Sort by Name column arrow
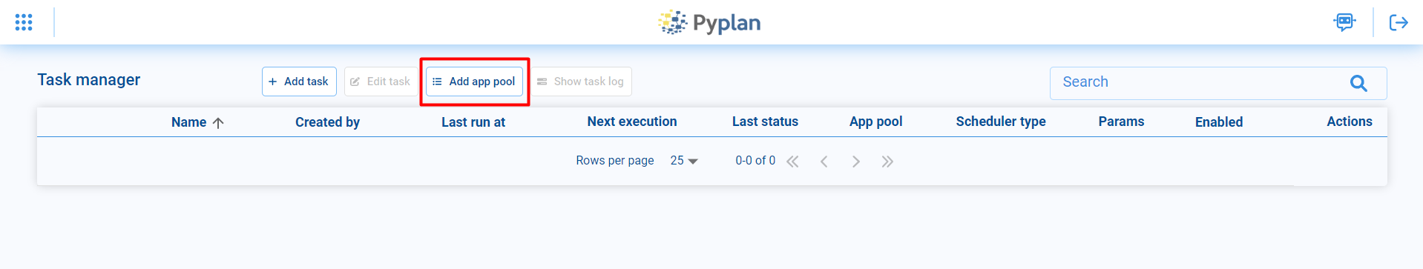The image size is (1423, 269). (218, 123)
